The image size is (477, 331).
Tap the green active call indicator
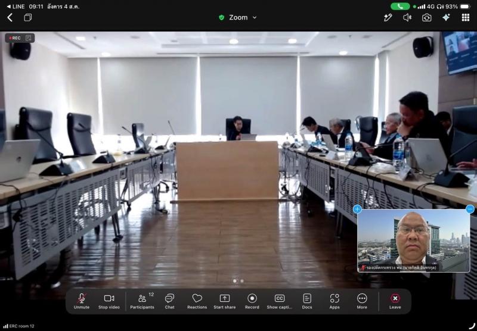pyautogui.click(x=399, y=7)
